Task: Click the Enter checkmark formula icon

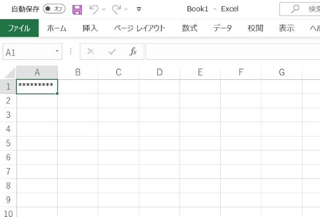Action: pyautogui.click(x=112, y=52)
